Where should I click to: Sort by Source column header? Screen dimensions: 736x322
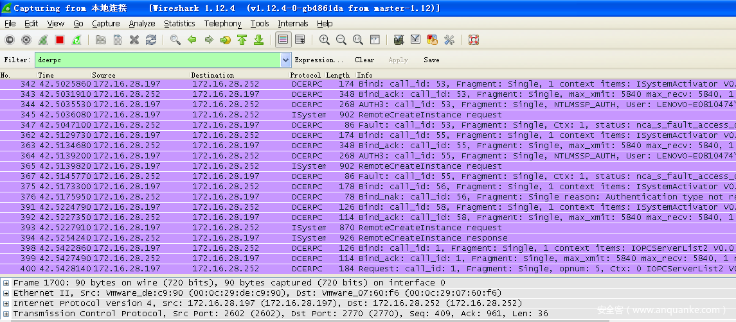(140, 75)
